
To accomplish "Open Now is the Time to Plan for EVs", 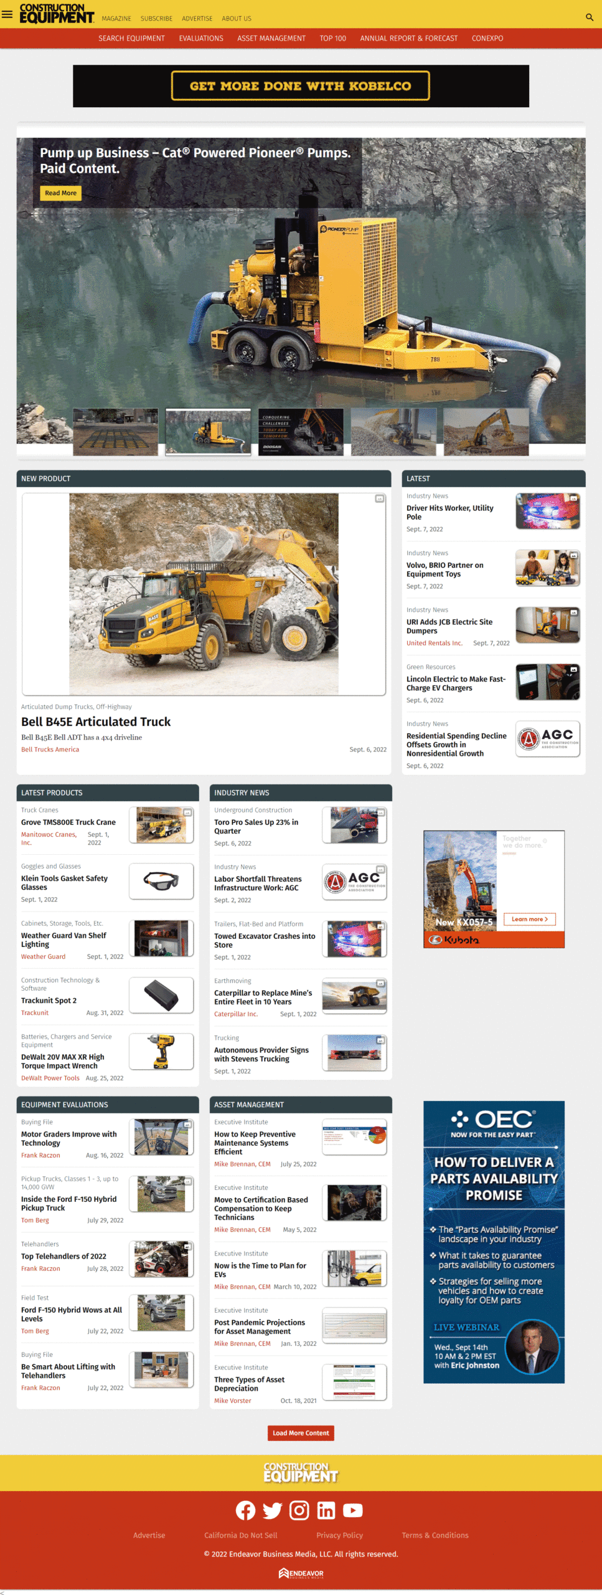I will pyautogui.click(x=260, y=1270).
